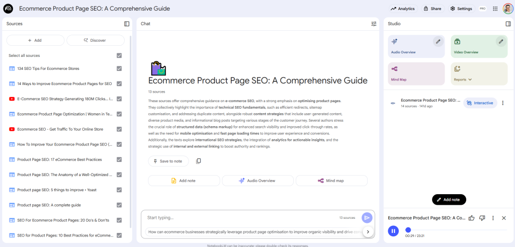Image resolution: width=515 pixels, height=247 pixels.
Task: Collapse the Studio panel icon
Action: [x=508, y=24]
